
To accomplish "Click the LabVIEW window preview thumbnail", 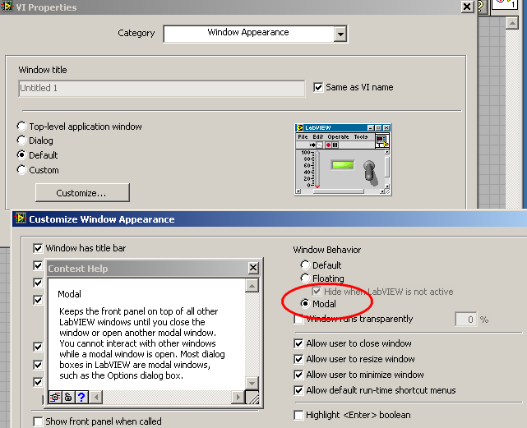I will [x=343, y=159].
